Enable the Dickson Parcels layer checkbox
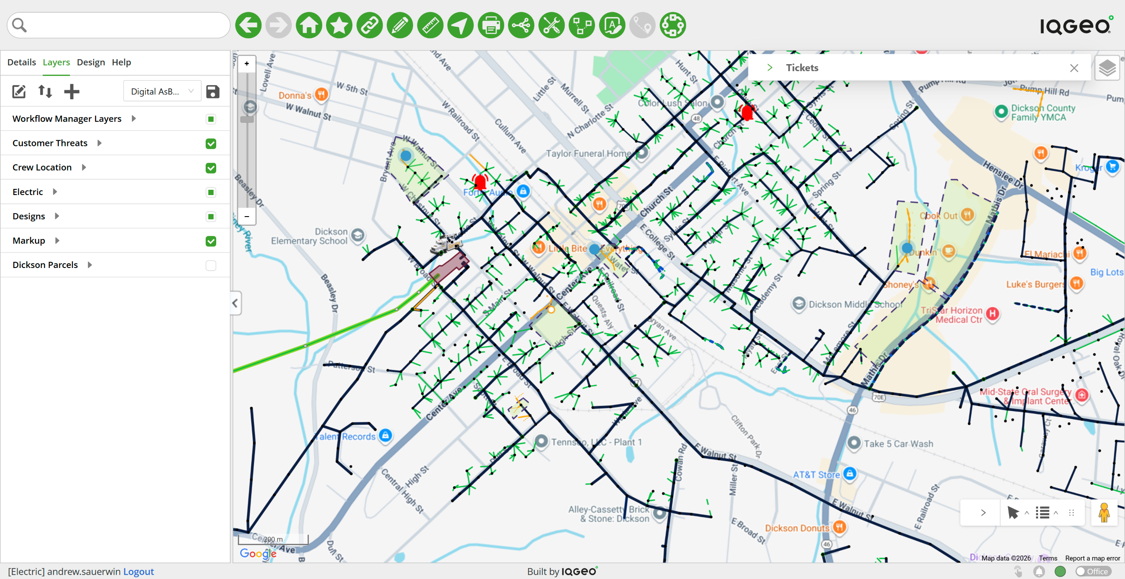This screenshot has width=1125, height=579. tap(211, 265)
